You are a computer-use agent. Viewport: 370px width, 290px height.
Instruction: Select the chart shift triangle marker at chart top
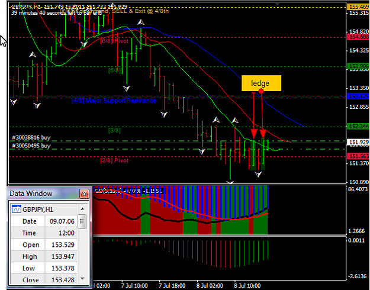[278, 4]
